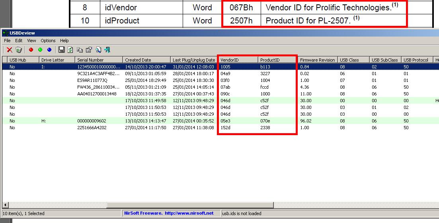Viewport: 439px width, 223px height.
Task: Click the horizontal scrollbar thumb
Action: tap(190, 205)
